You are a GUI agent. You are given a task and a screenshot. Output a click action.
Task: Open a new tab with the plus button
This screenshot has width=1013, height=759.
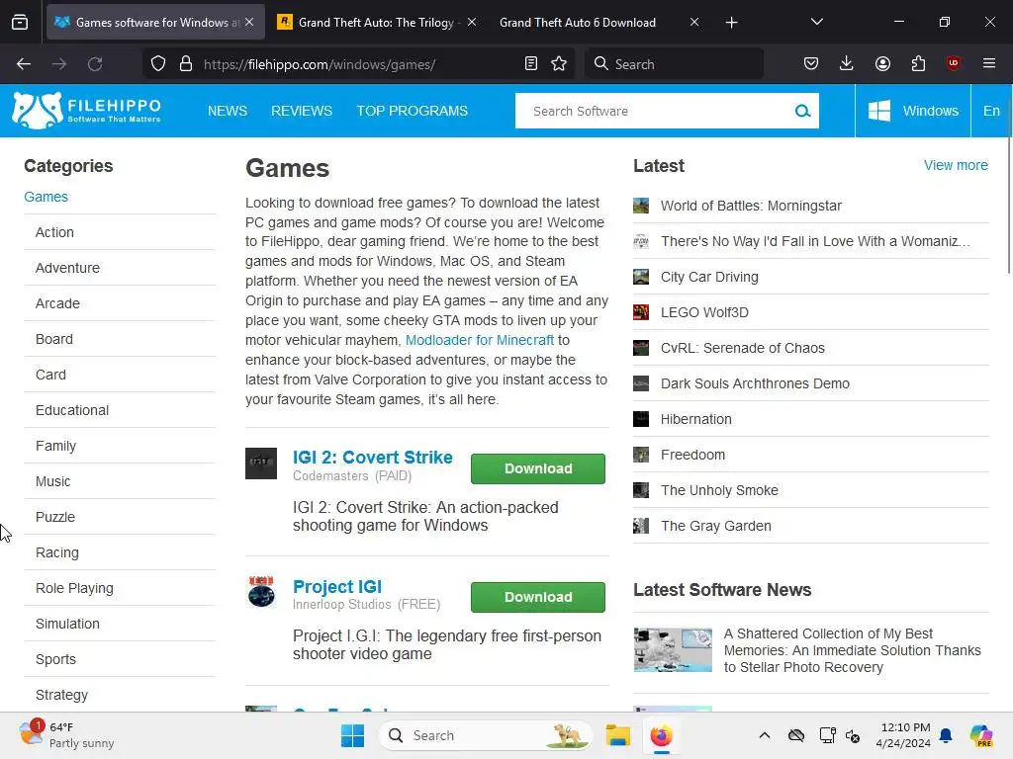click(731, 23)
